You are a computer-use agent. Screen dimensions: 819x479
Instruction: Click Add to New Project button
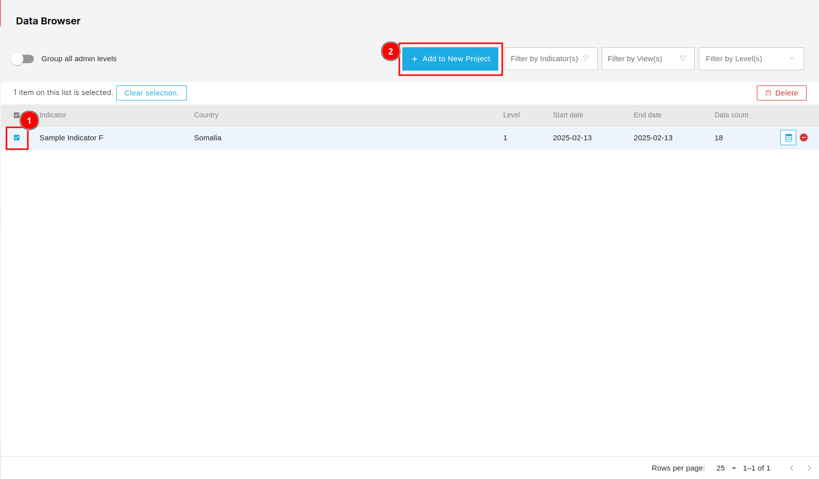point(450,59)
